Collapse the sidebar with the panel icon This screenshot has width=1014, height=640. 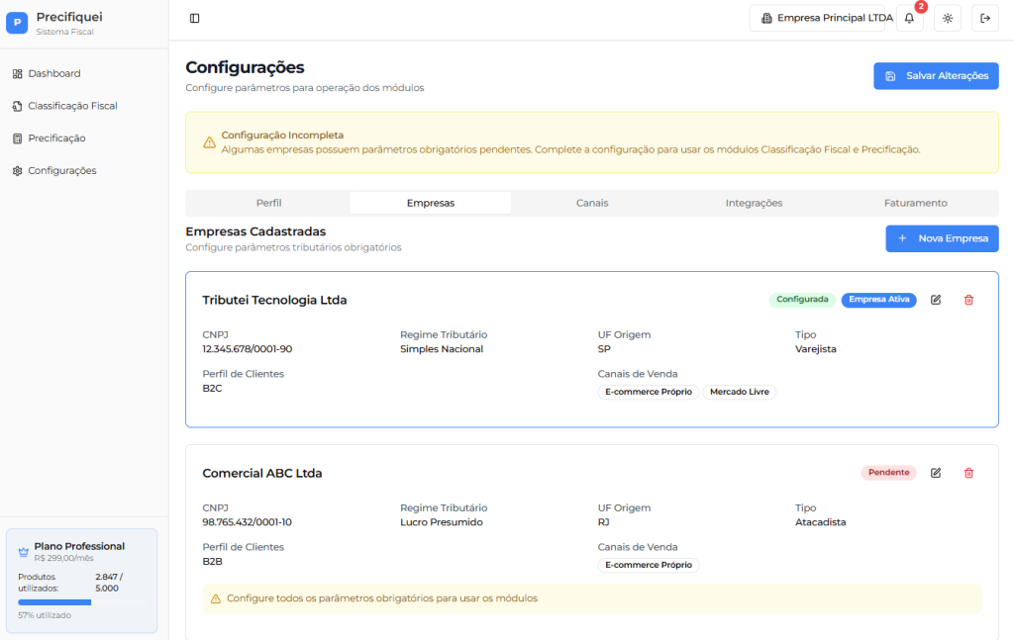(194, 18)
